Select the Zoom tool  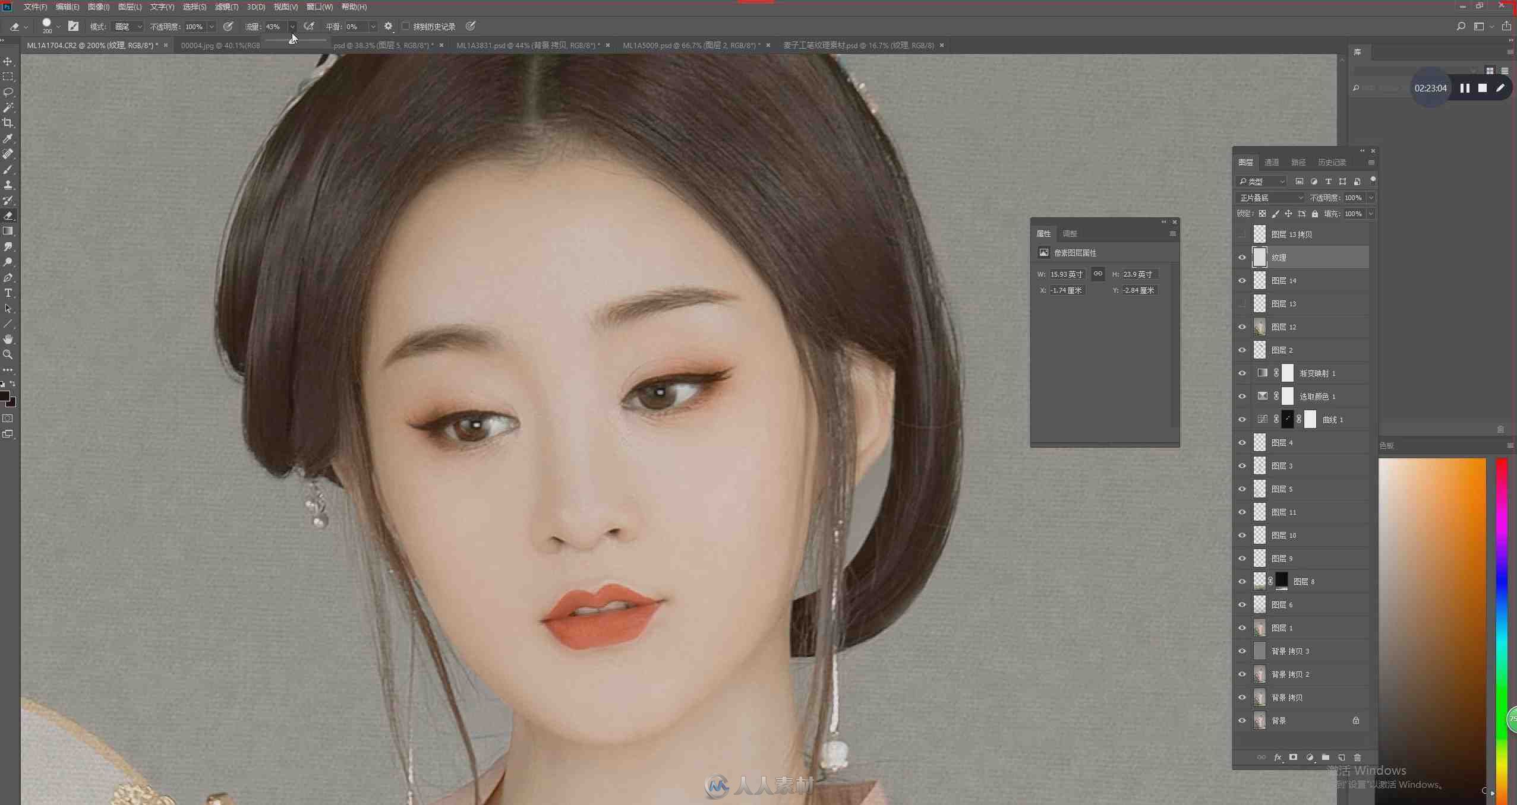8,354
